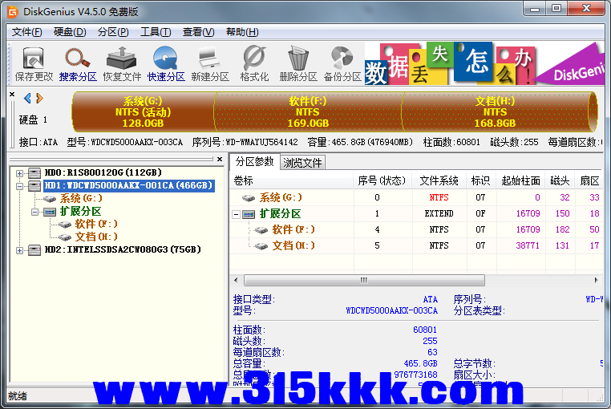Click partition drive icon beside 文档(H:) in table
The height and width of the screenshot is (409, 611).
[261, 246]
